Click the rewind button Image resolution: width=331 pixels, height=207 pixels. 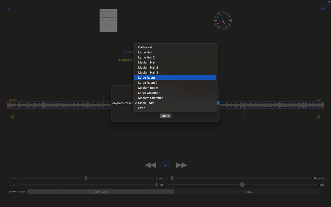151,165
